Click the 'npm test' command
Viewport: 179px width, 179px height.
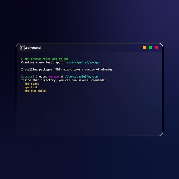31,87
